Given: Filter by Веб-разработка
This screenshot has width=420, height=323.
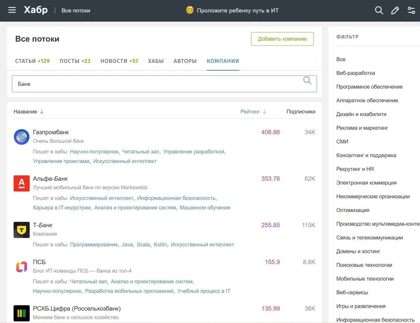Looking at the screenshot, I should coord(356,73).
